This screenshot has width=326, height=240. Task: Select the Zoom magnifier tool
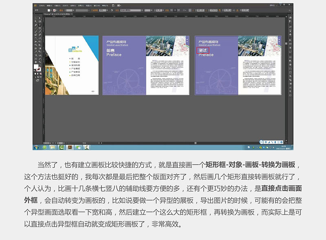(x=40, y=62)
